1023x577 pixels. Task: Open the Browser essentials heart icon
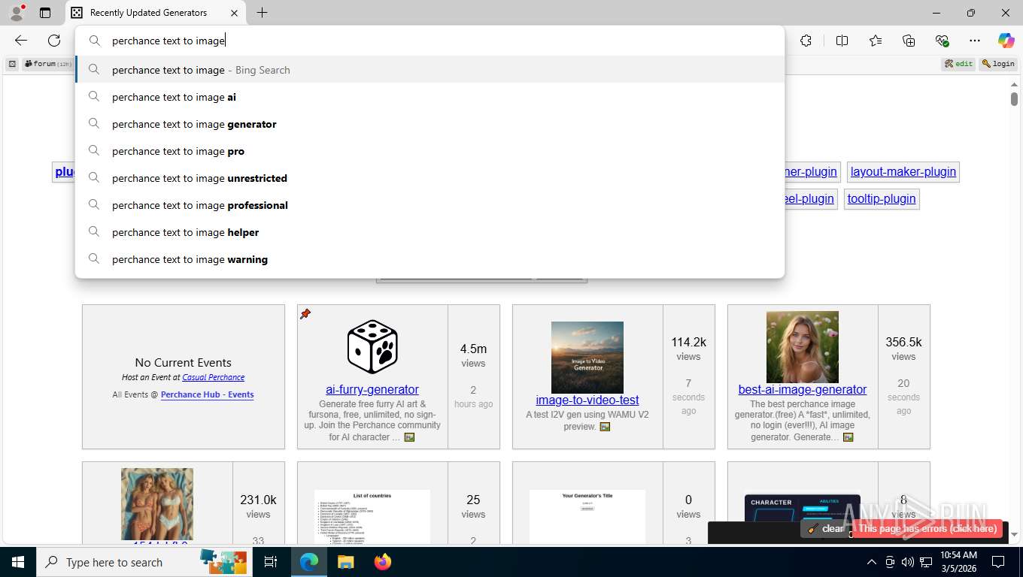[942, 41]
